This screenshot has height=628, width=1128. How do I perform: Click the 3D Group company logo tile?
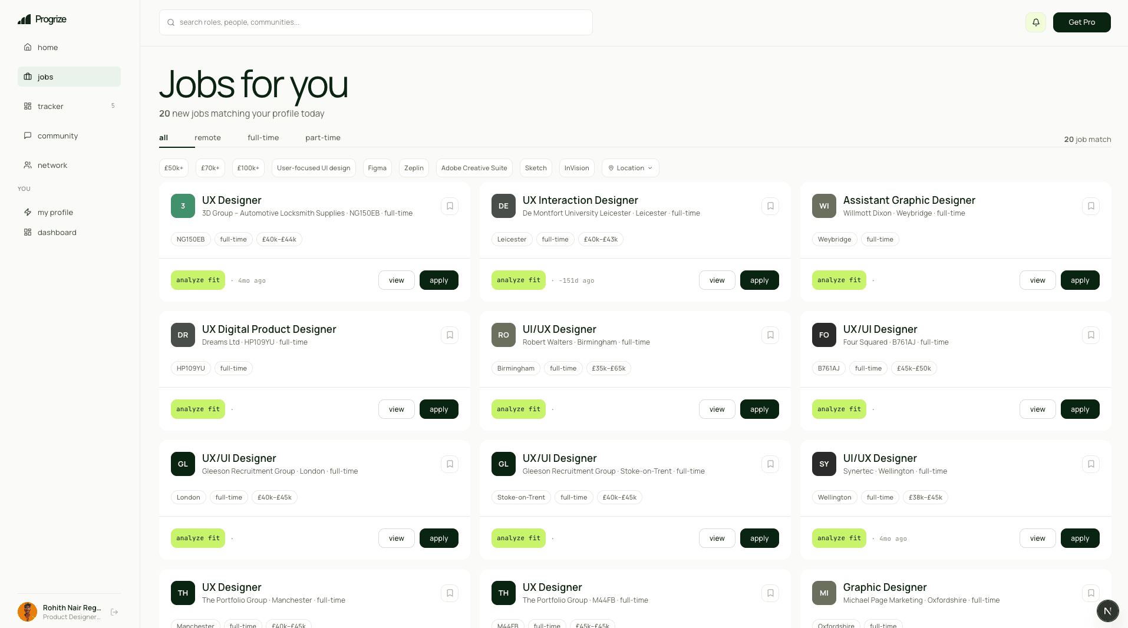pyautogui.click(x=183, y=206)
